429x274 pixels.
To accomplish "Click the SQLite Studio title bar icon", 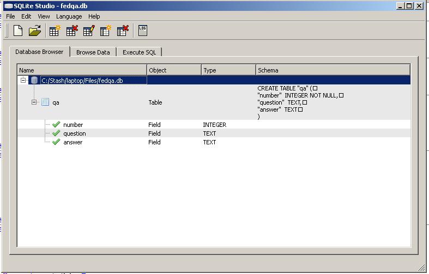I will tap(9, 6).
